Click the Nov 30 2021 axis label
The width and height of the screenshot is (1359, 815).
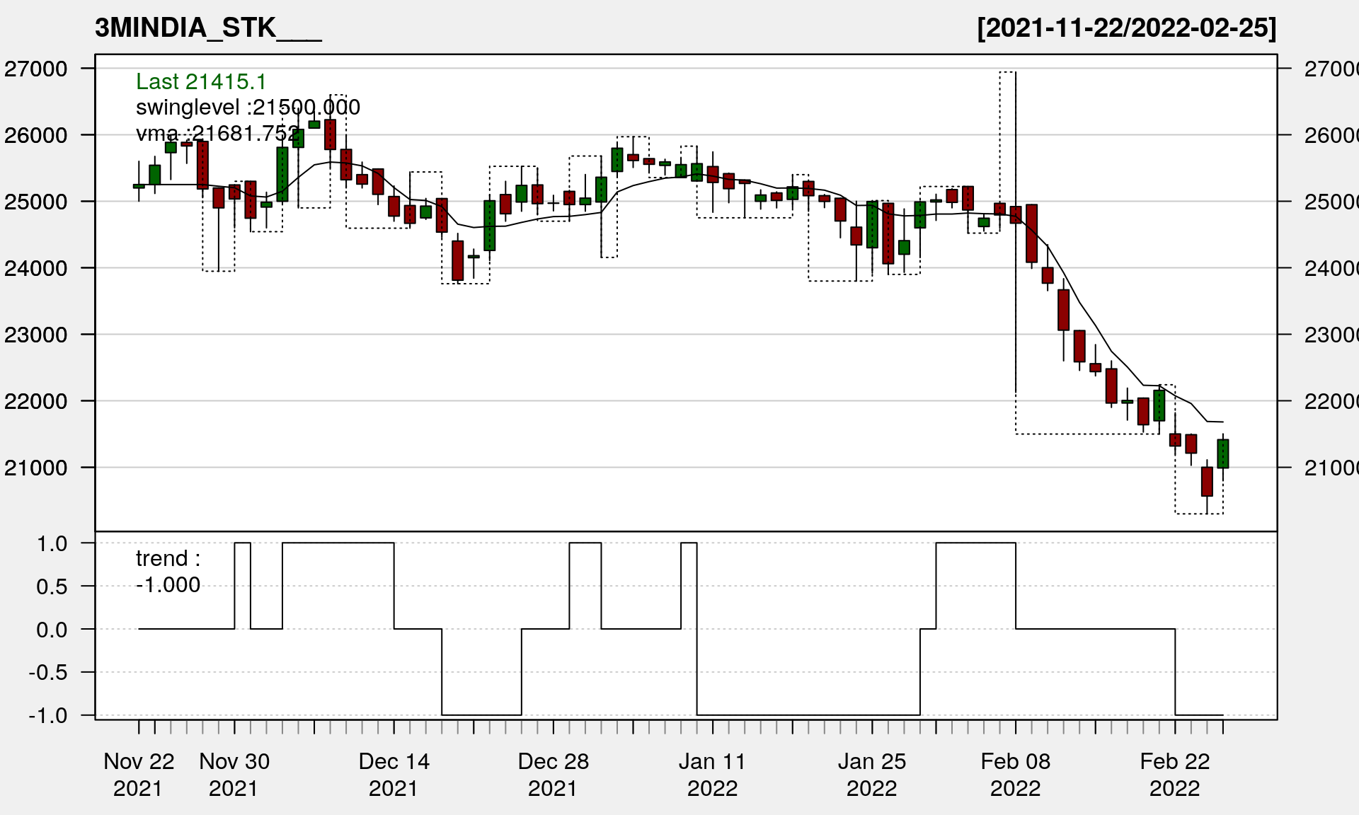click(x=234, y=774)
